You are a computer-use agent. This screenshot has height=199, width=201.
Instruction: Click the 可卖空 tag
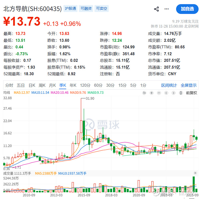(102, 9)
